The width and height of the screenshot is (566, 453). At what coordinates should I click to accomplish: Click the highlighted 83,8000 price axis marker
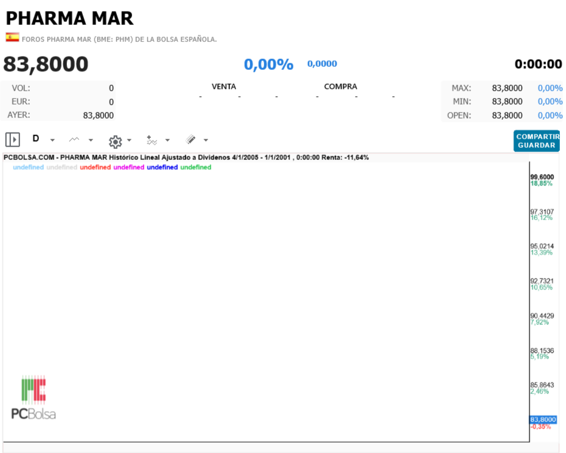[543, 420]
